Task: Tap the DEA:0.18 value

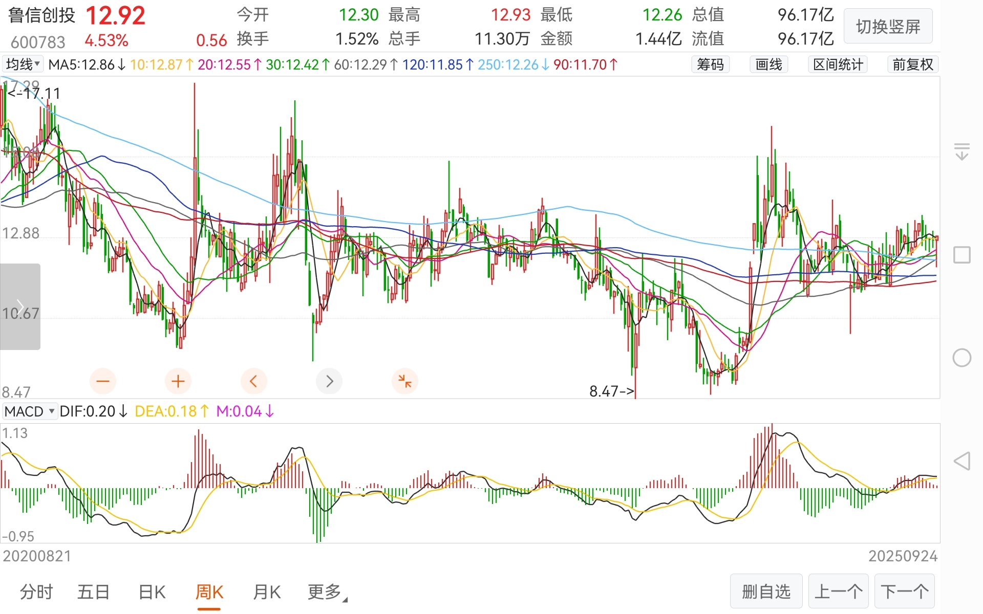Action: (x=172, y=411)
